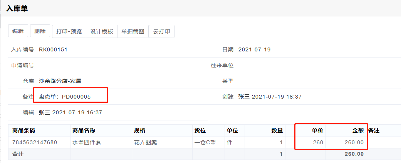Select the receipt number RK000151
The height and width of the screenshot is (163, 401).
pos(54,49)
